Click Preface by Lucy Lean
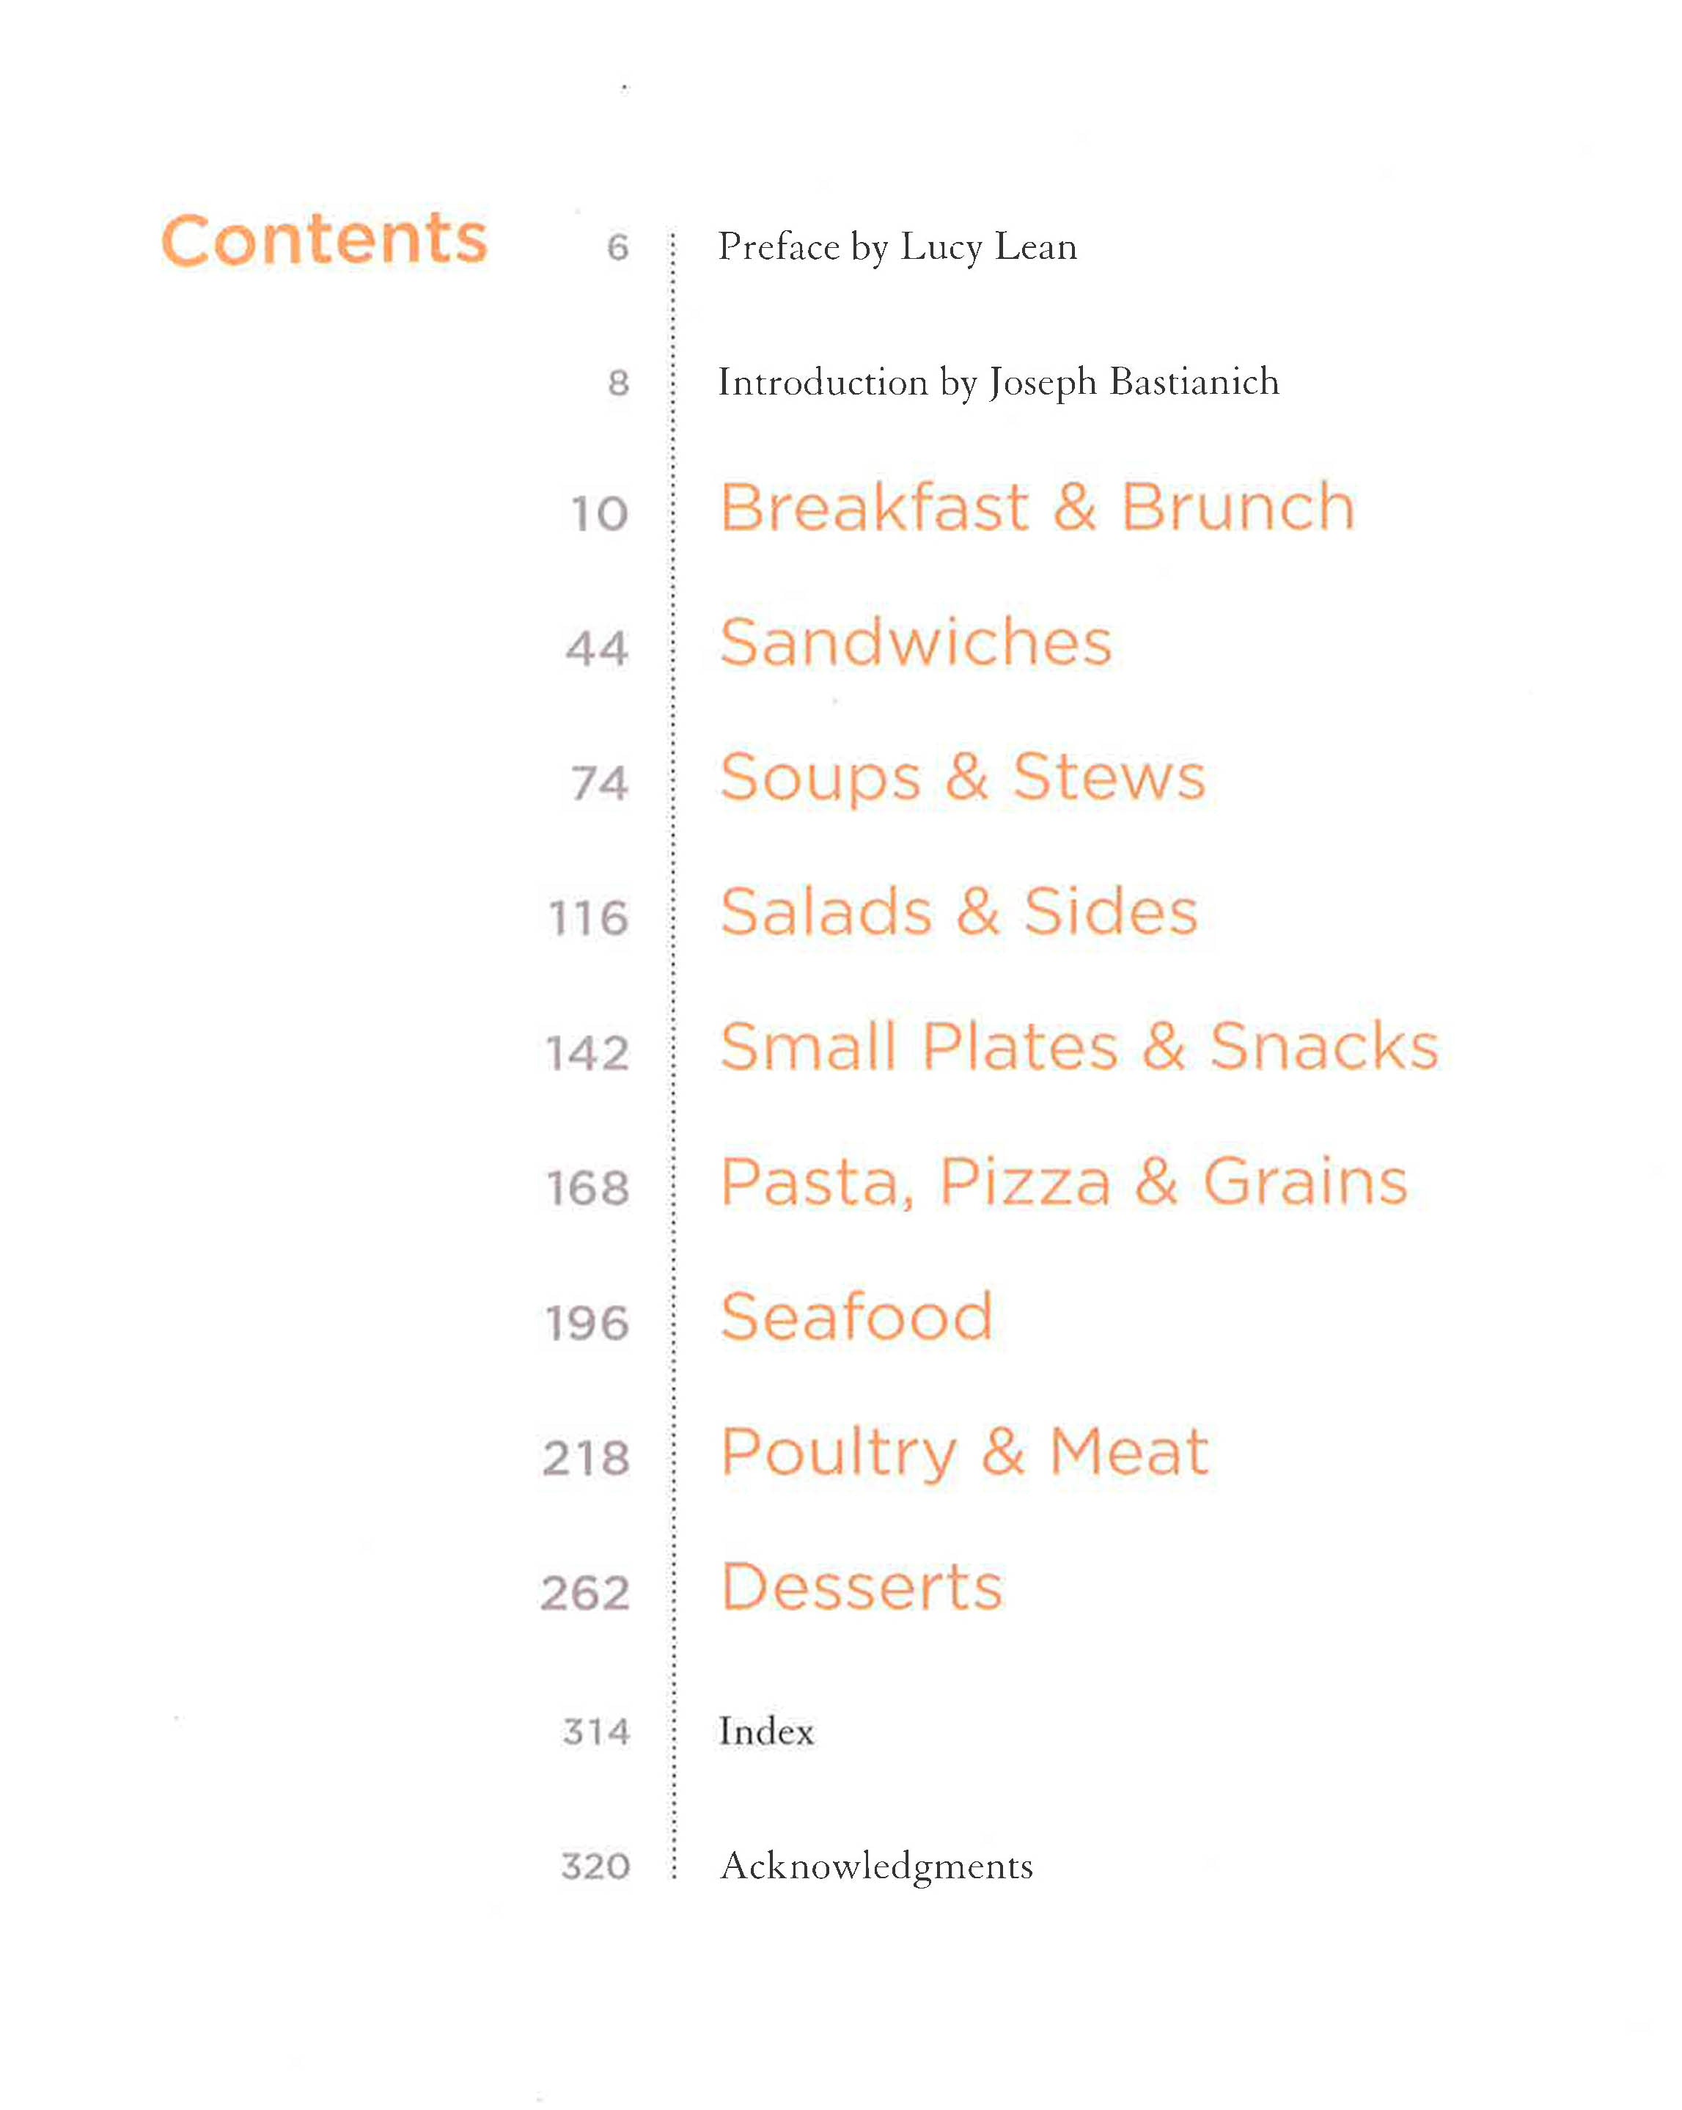Viewport: 1682px width, 2110px height. [897, 246]
